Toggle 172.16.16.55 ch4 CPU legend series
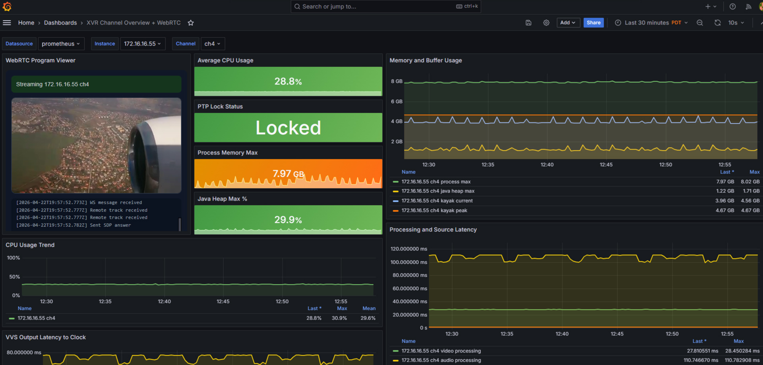 pos(37,318)
